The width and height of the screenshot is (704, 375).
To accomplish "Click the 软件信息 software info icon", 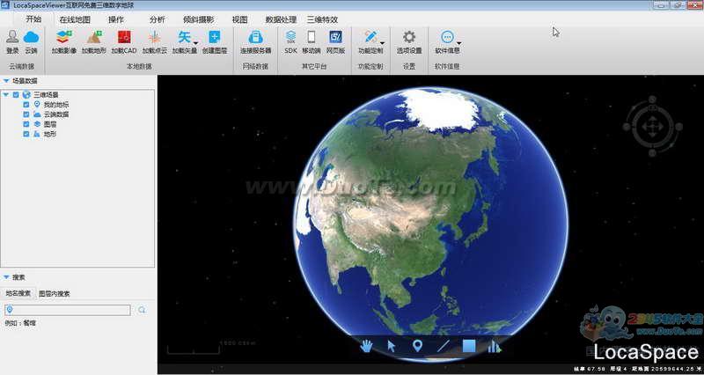I will pos(447,37).
